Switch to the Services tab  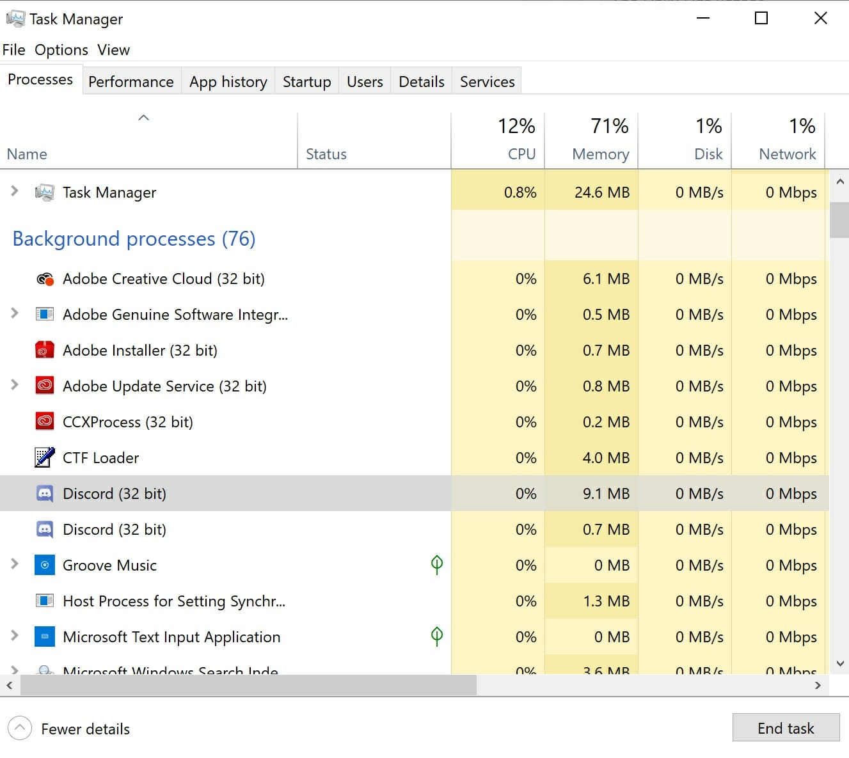pyautogui.click(x=486, y=81)
